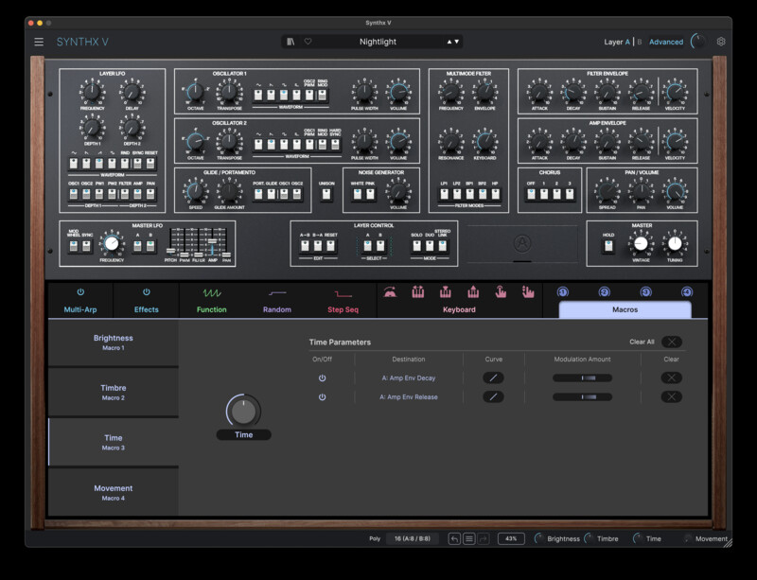The height and width of the screenshot is (580, 757).
Task: Click the Clear All button
Action: tap(671, 342)
